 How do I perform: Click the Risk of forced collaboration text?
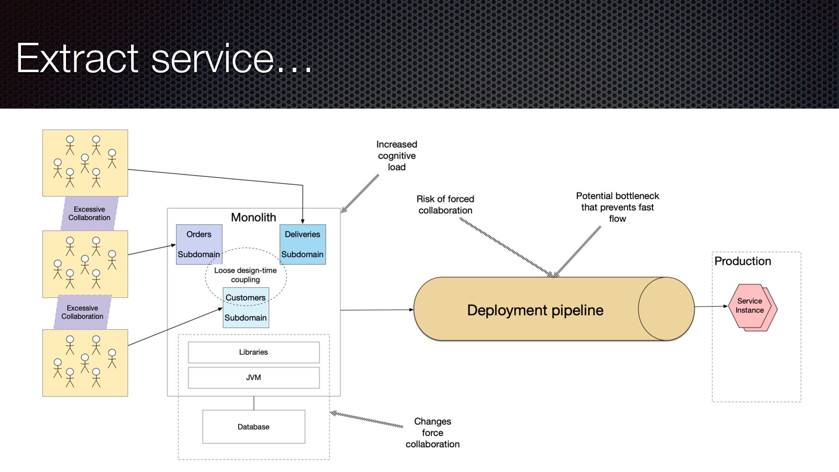pos(445,205)
